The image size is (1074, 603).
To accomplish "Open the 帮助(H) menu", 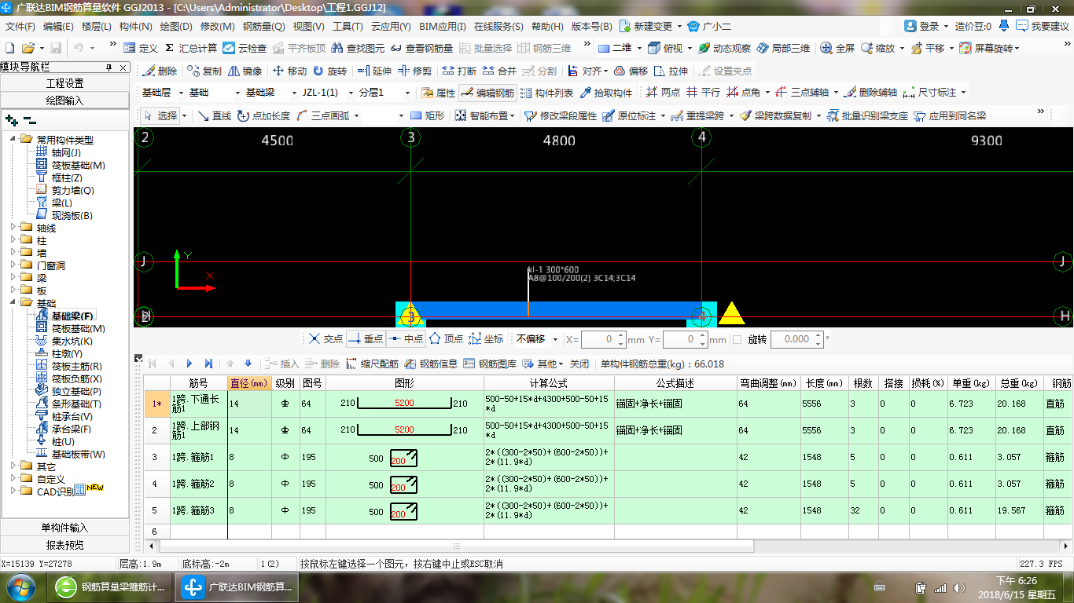I will pos(547,26).
